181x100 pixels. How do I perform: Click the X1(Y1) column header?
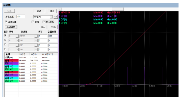pos(24,54)
